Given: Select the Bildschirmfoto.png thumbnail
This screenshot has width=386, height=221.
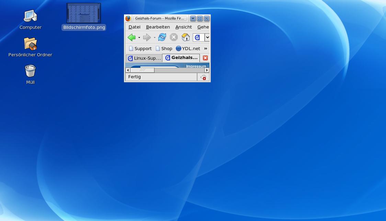Looking at the screenshot, I should click(x=84, y=13).
